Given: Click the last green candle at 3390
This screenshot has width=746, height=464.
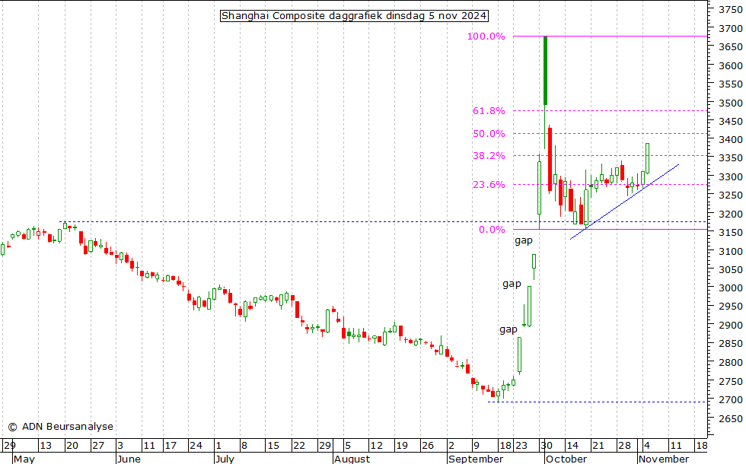Looking at the screenshot, I should coord(648,158).
